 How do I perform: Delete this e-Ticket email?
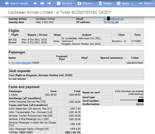click(x=105, y=3)
